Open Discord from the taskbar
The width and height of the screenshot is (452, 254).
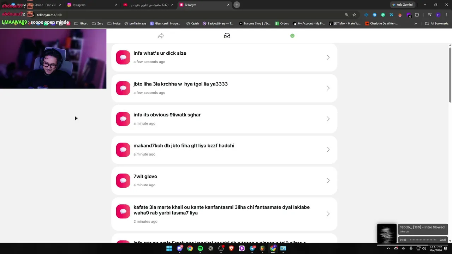180,248
